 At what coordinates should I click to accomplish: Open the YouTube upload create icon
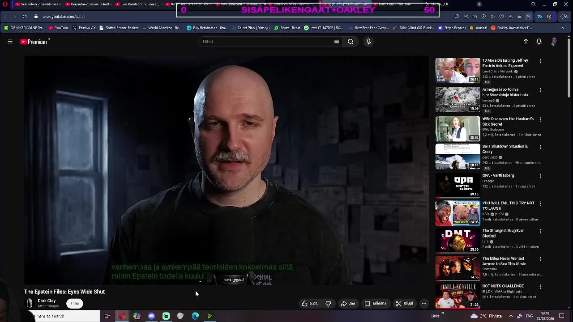click(526, 42)
